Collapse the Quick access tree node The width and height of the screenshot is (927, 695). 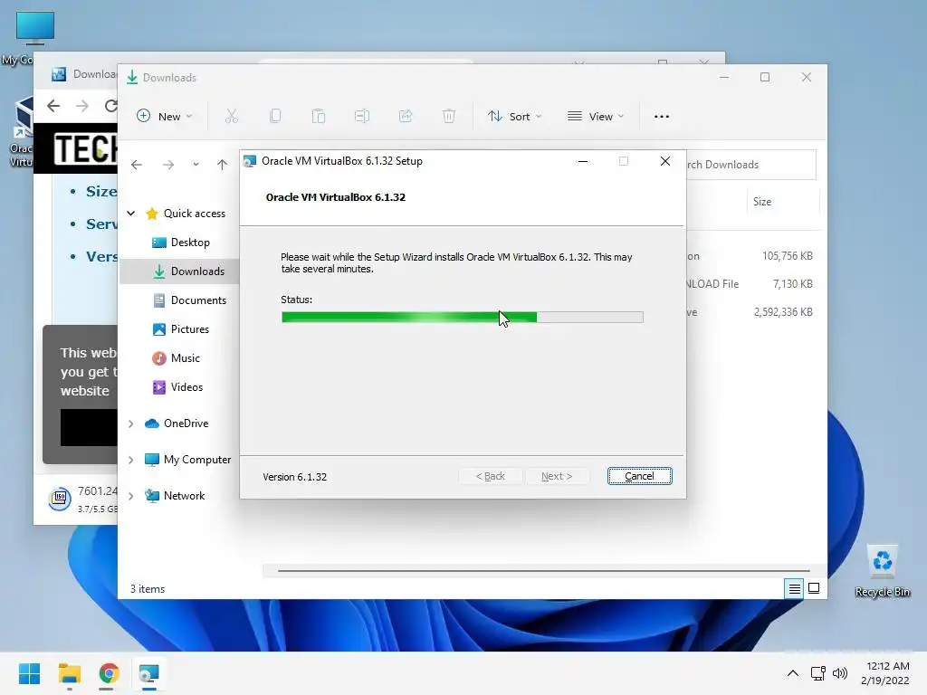pyautogui.click(x=131, y=214)
